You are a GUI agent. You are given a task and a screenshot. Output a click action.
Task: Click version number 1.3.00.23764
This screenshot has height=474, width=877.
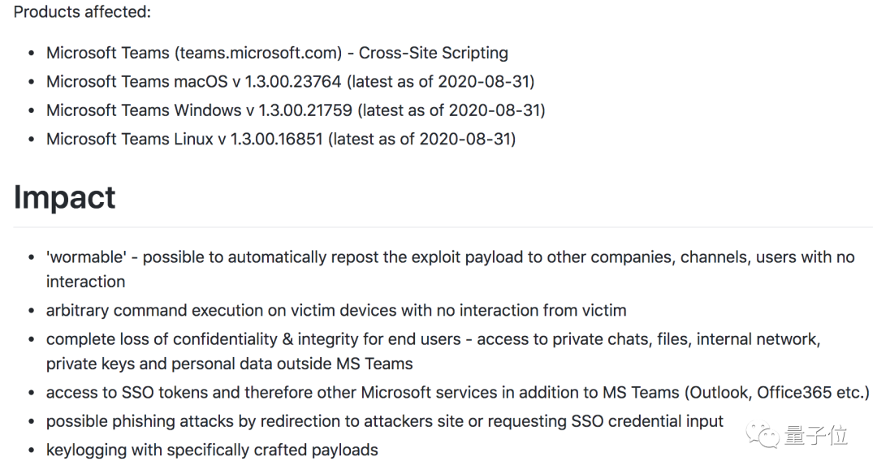tap(286, 81)
